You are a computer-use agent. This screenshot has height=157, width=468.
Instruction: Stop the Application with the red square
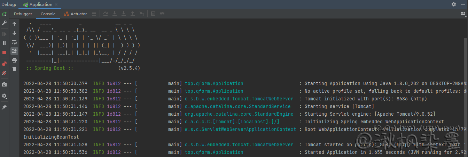click(x=4, y=52)
